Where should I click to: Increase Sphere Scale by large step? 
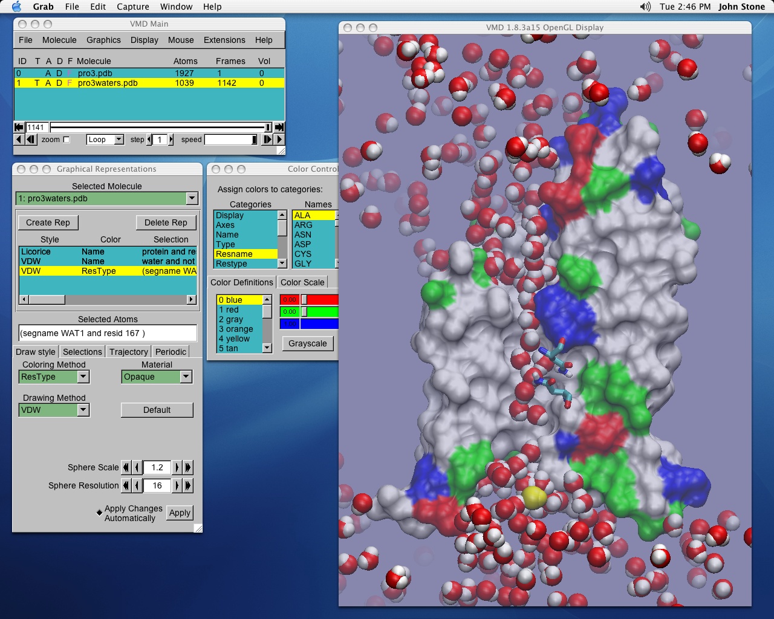pyautogui.click(x=188, y=467)
